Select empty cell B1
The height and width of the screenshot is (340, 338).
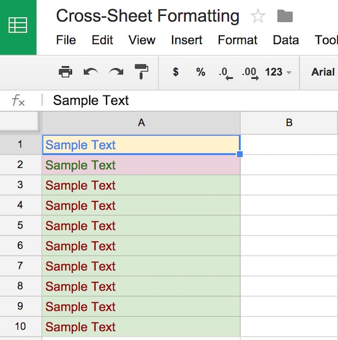289,144
